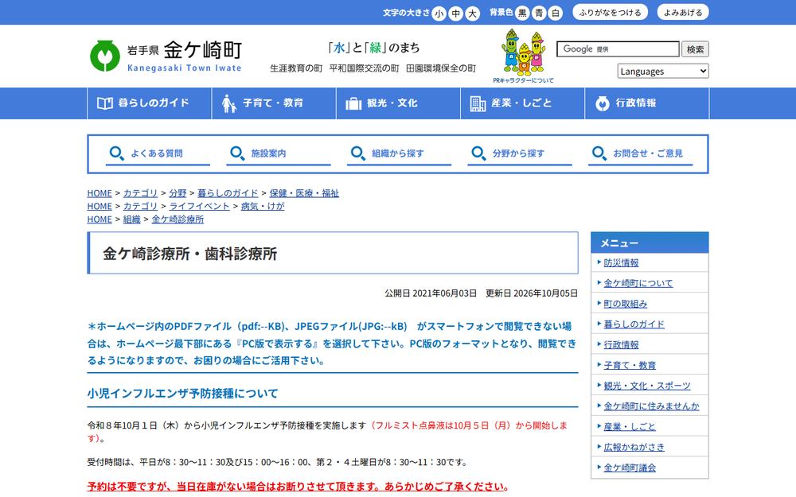This screenshot has width=796, height=497.
Task: Switch background color to blue (青)
Action: pyautogui.click(x=539, y=14)
